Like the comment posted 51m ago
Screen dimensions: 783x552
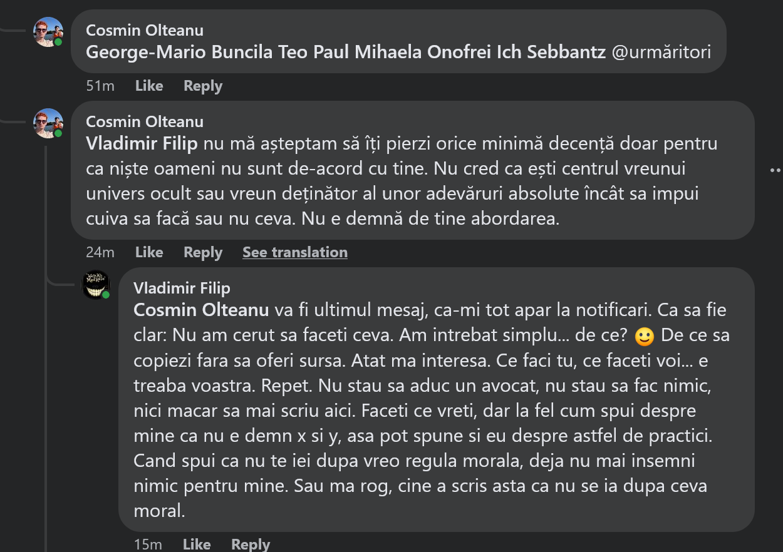[149, 86]
